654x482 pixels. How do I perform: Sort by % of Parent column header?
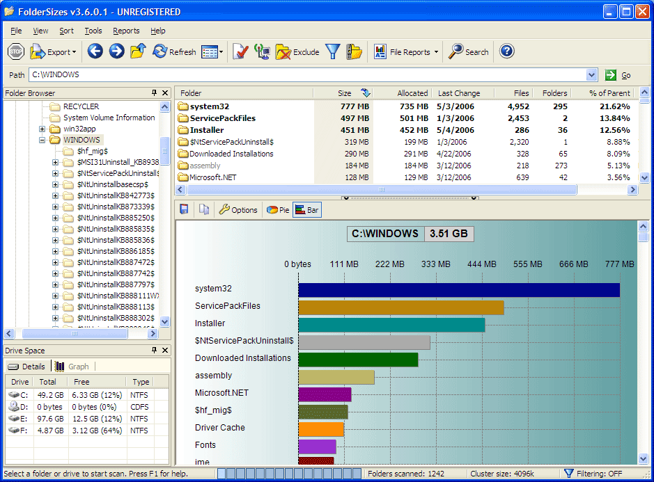[602, 93]
